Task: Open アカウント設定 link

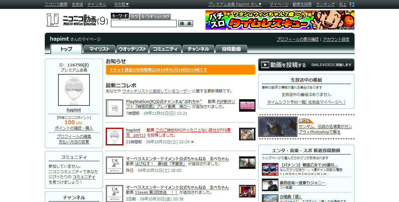Action: tap(336, 39)
